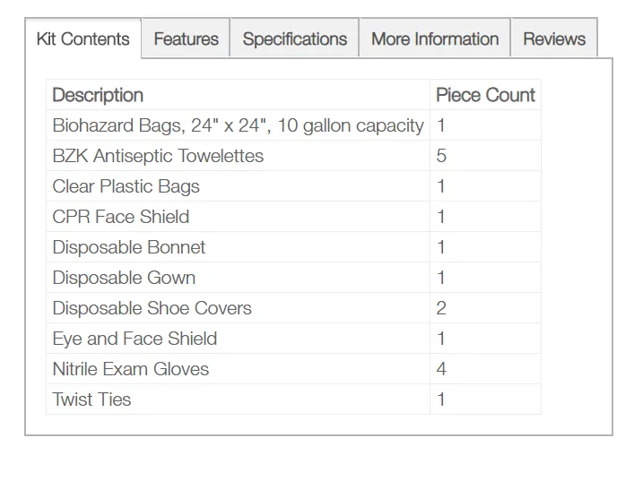Click the Description column header
634x481 pixels.
98,95
